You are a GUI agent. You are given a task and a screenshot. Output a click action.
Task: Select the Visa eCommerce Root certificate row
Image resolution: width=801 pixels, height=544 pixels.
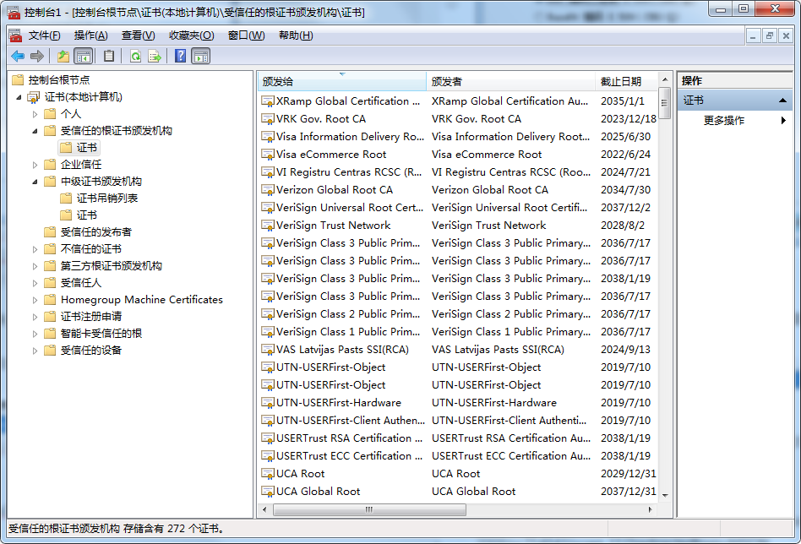tap(458, 155)
